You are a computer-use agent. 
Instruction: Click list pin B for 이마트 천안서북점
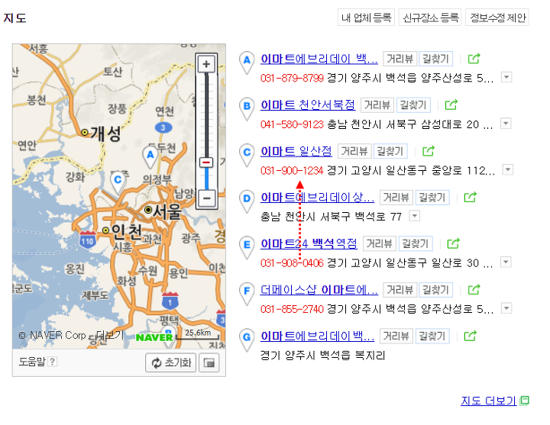coord(247,108)
